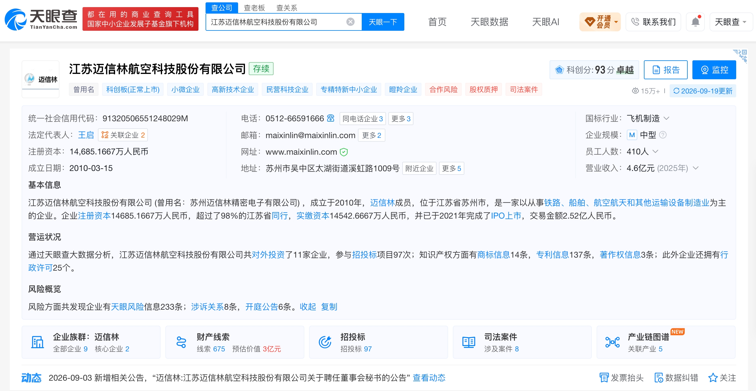Click the 民营科技企业 tag

(287, 89)
